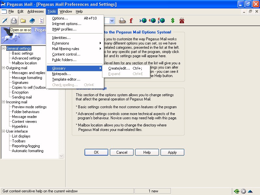Choose Create/edit... in Glossary submenu
260x195 pixels.
tap(126, 68)
